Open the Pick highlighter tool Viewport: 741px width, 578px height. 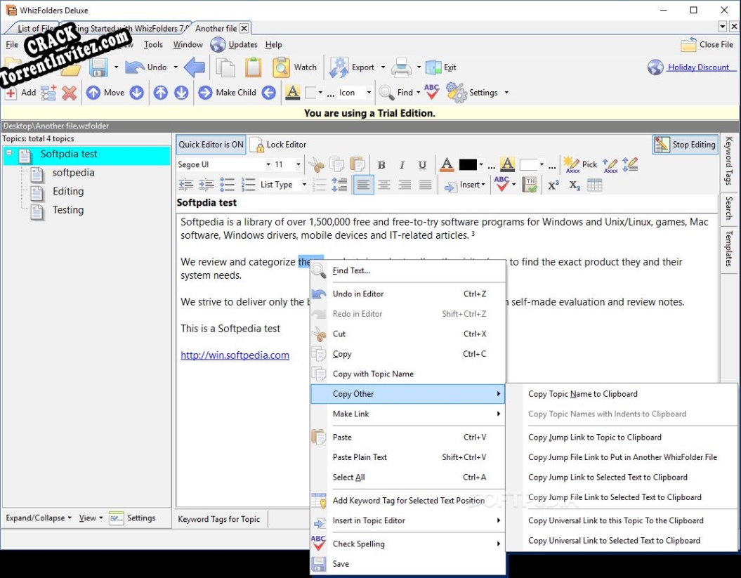tap(582, 164)
